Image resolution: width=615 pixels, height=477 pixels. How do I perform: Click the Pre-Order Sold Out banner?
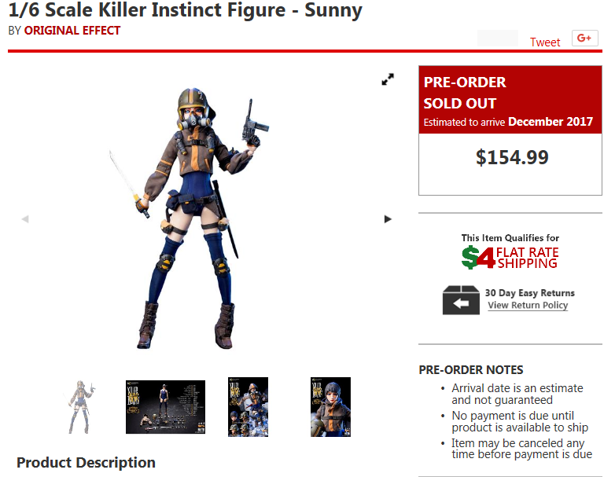coord(510,100)
